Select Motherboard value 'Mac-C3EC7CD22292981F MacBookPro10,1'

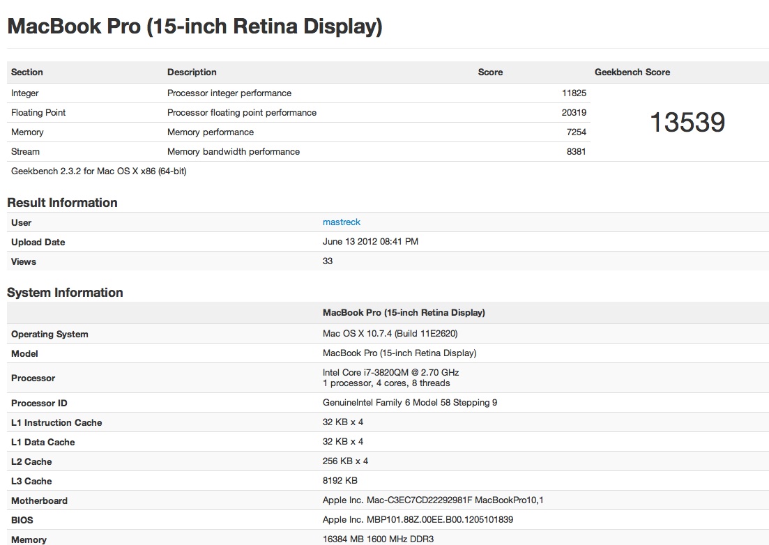pyautogui.click(x=455, y=500)
